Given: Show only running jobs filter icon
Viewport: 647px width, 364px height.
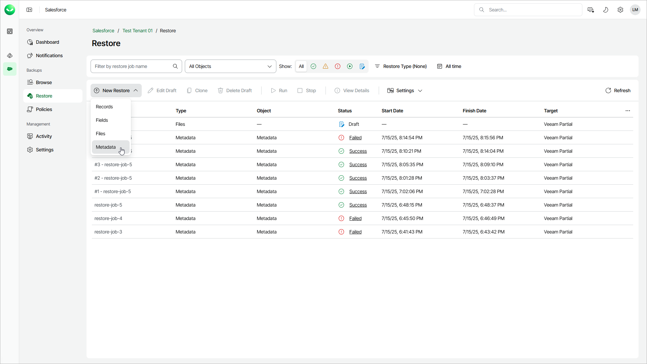Looking at the screenshot, I should [350, 66].
